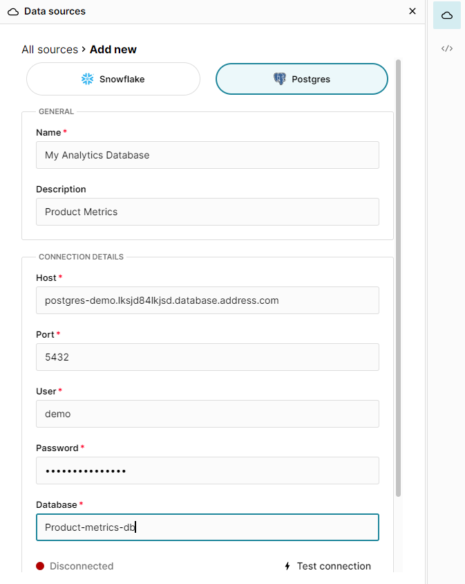
Task: Open code view with the </> icon
Action: click(446, 48)
